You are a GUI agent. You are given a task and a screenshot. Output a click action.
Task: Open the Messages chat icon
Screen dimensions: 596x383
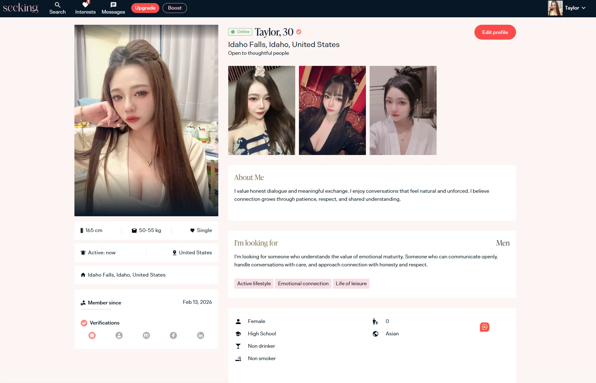pyautogui.click(x=113, y=5)
